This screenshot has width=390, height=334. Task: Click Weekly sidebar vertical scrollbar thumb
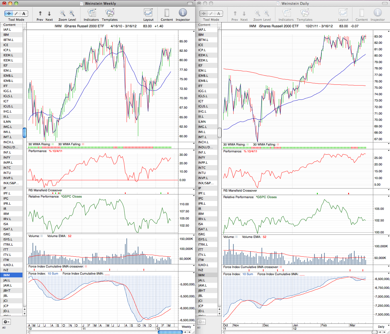click(24, 133)
